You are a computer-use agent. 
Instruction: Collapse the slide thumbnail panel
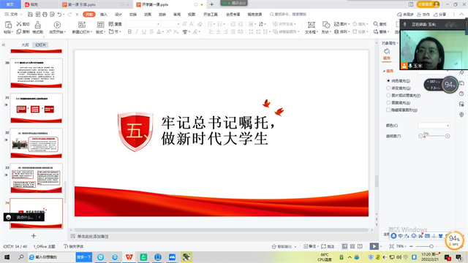(4, 45)
